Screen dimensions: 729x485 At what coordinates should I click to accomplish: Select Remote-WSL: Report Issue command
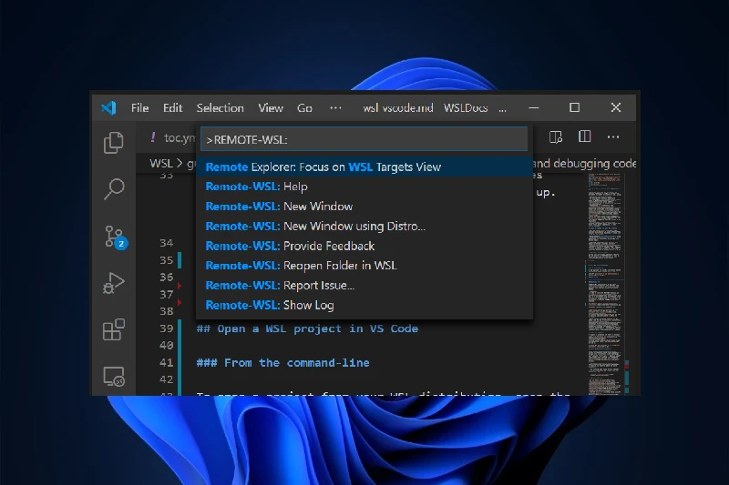[364, 286]
